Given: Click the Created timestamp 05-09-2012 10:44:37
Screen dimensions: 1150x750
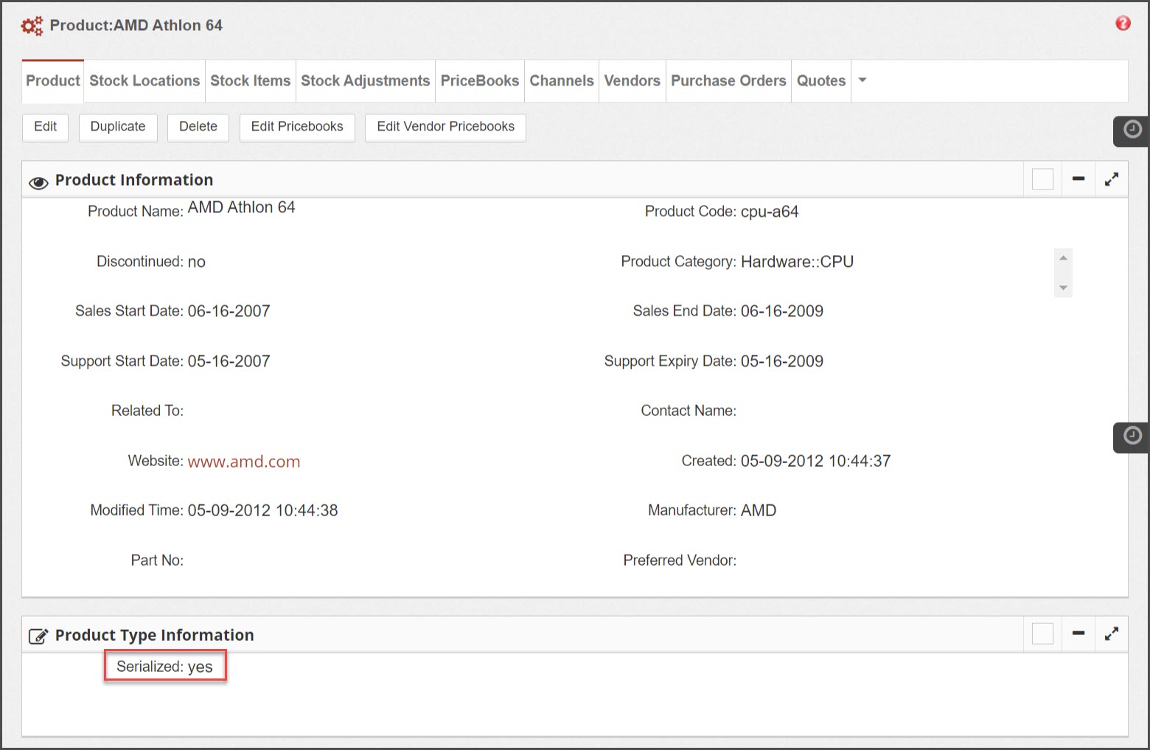Looking at the screenshot, I should (x=816, y=461).
